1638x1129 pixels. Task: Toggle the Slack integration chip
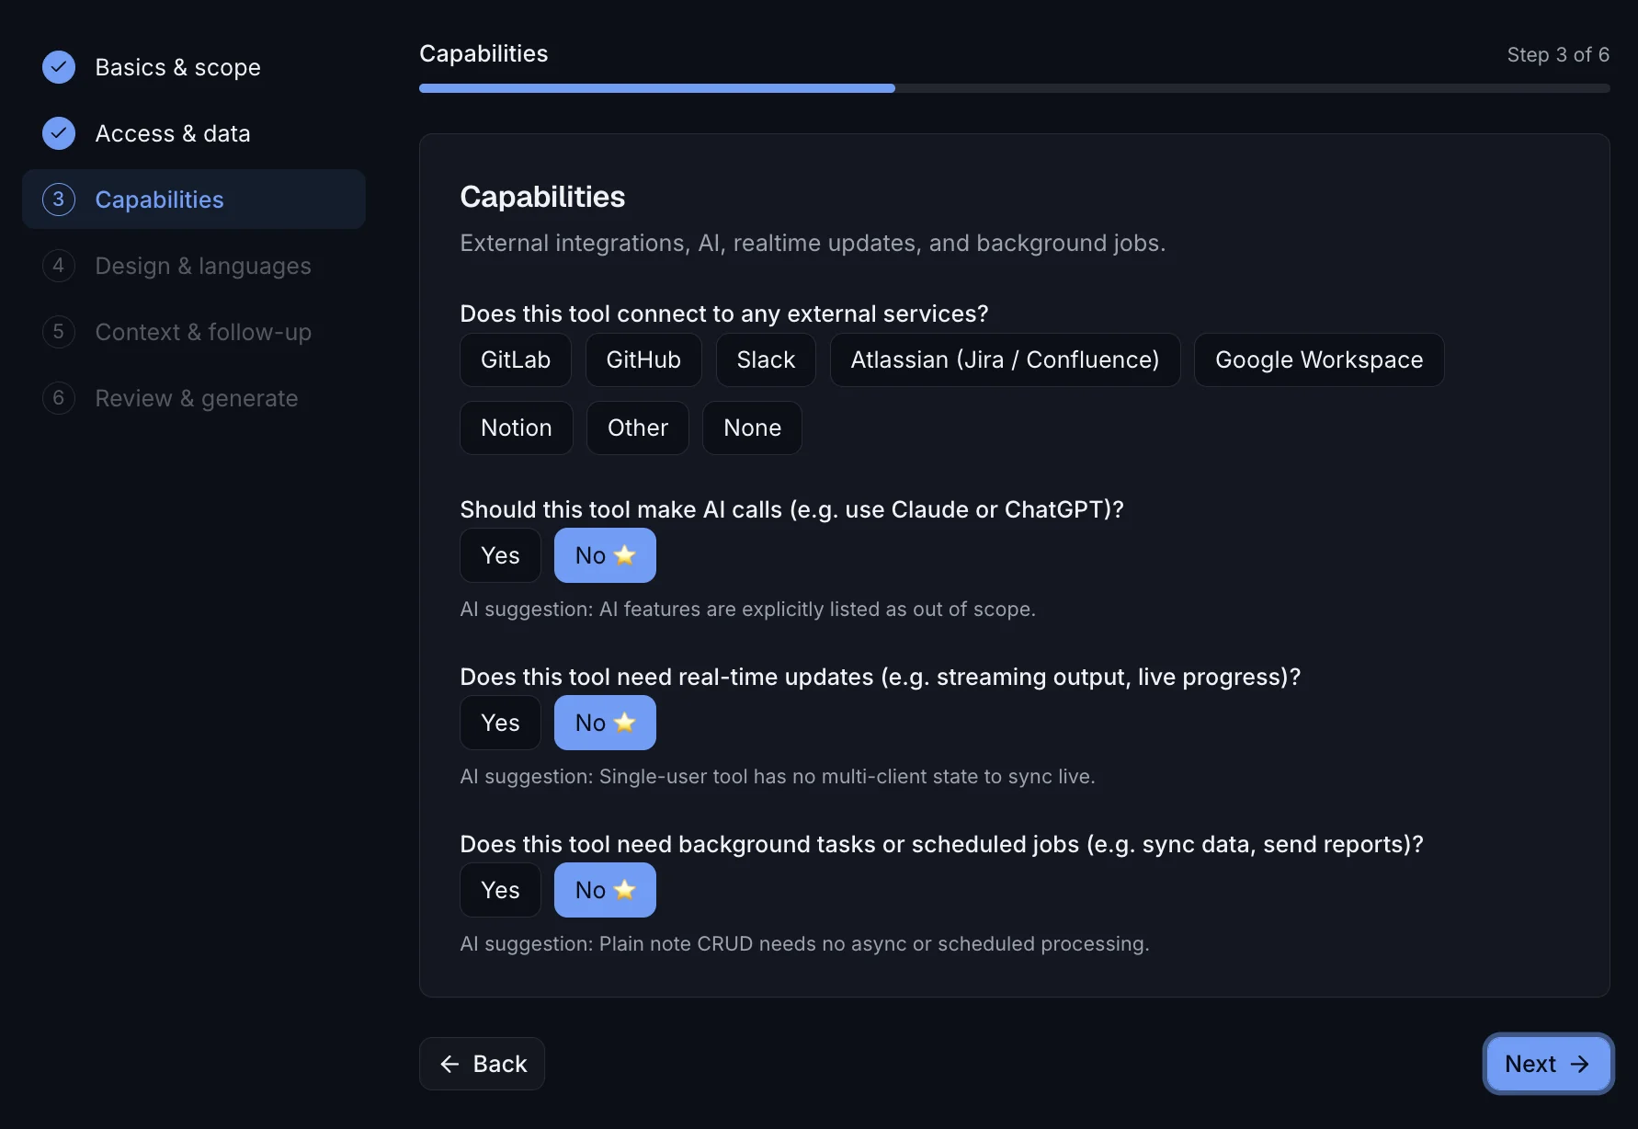766,359
